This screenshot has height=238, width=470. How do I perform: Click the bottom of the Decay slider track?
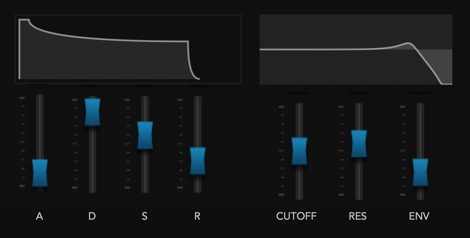tap(93, 190)
